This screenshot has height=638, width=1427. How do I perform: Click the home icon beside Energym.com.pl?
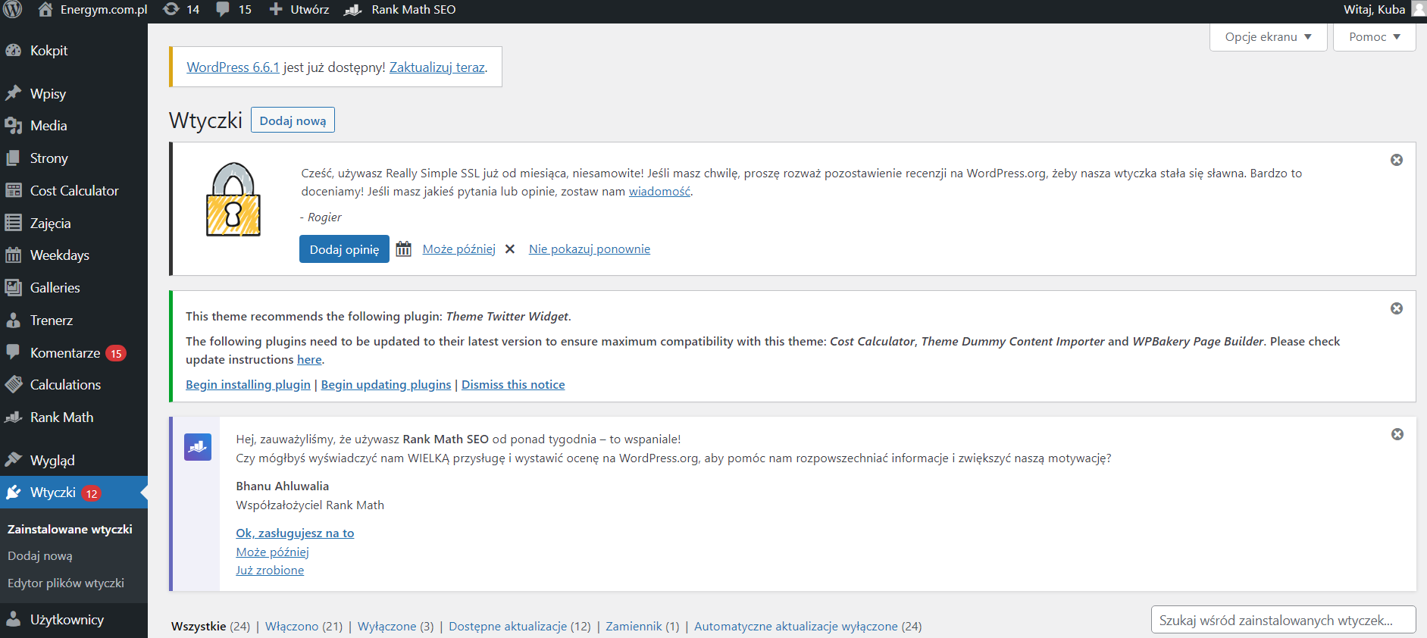click(45, 10)
